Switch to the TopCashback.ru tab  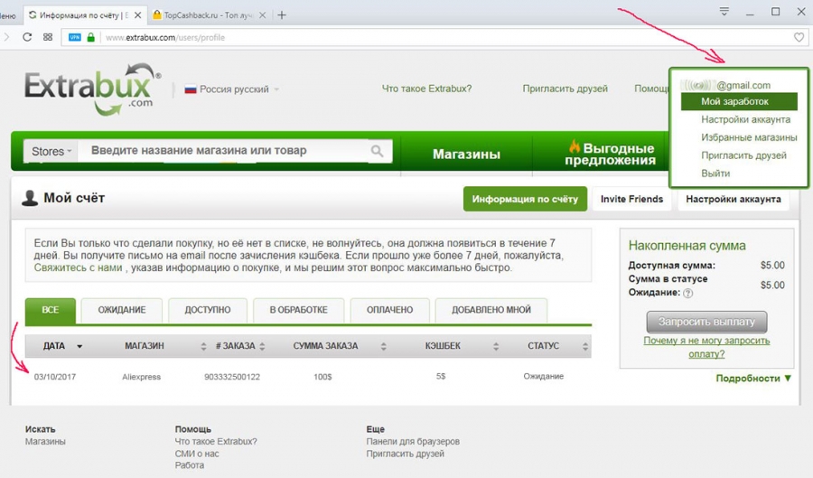tap(208, 15)
